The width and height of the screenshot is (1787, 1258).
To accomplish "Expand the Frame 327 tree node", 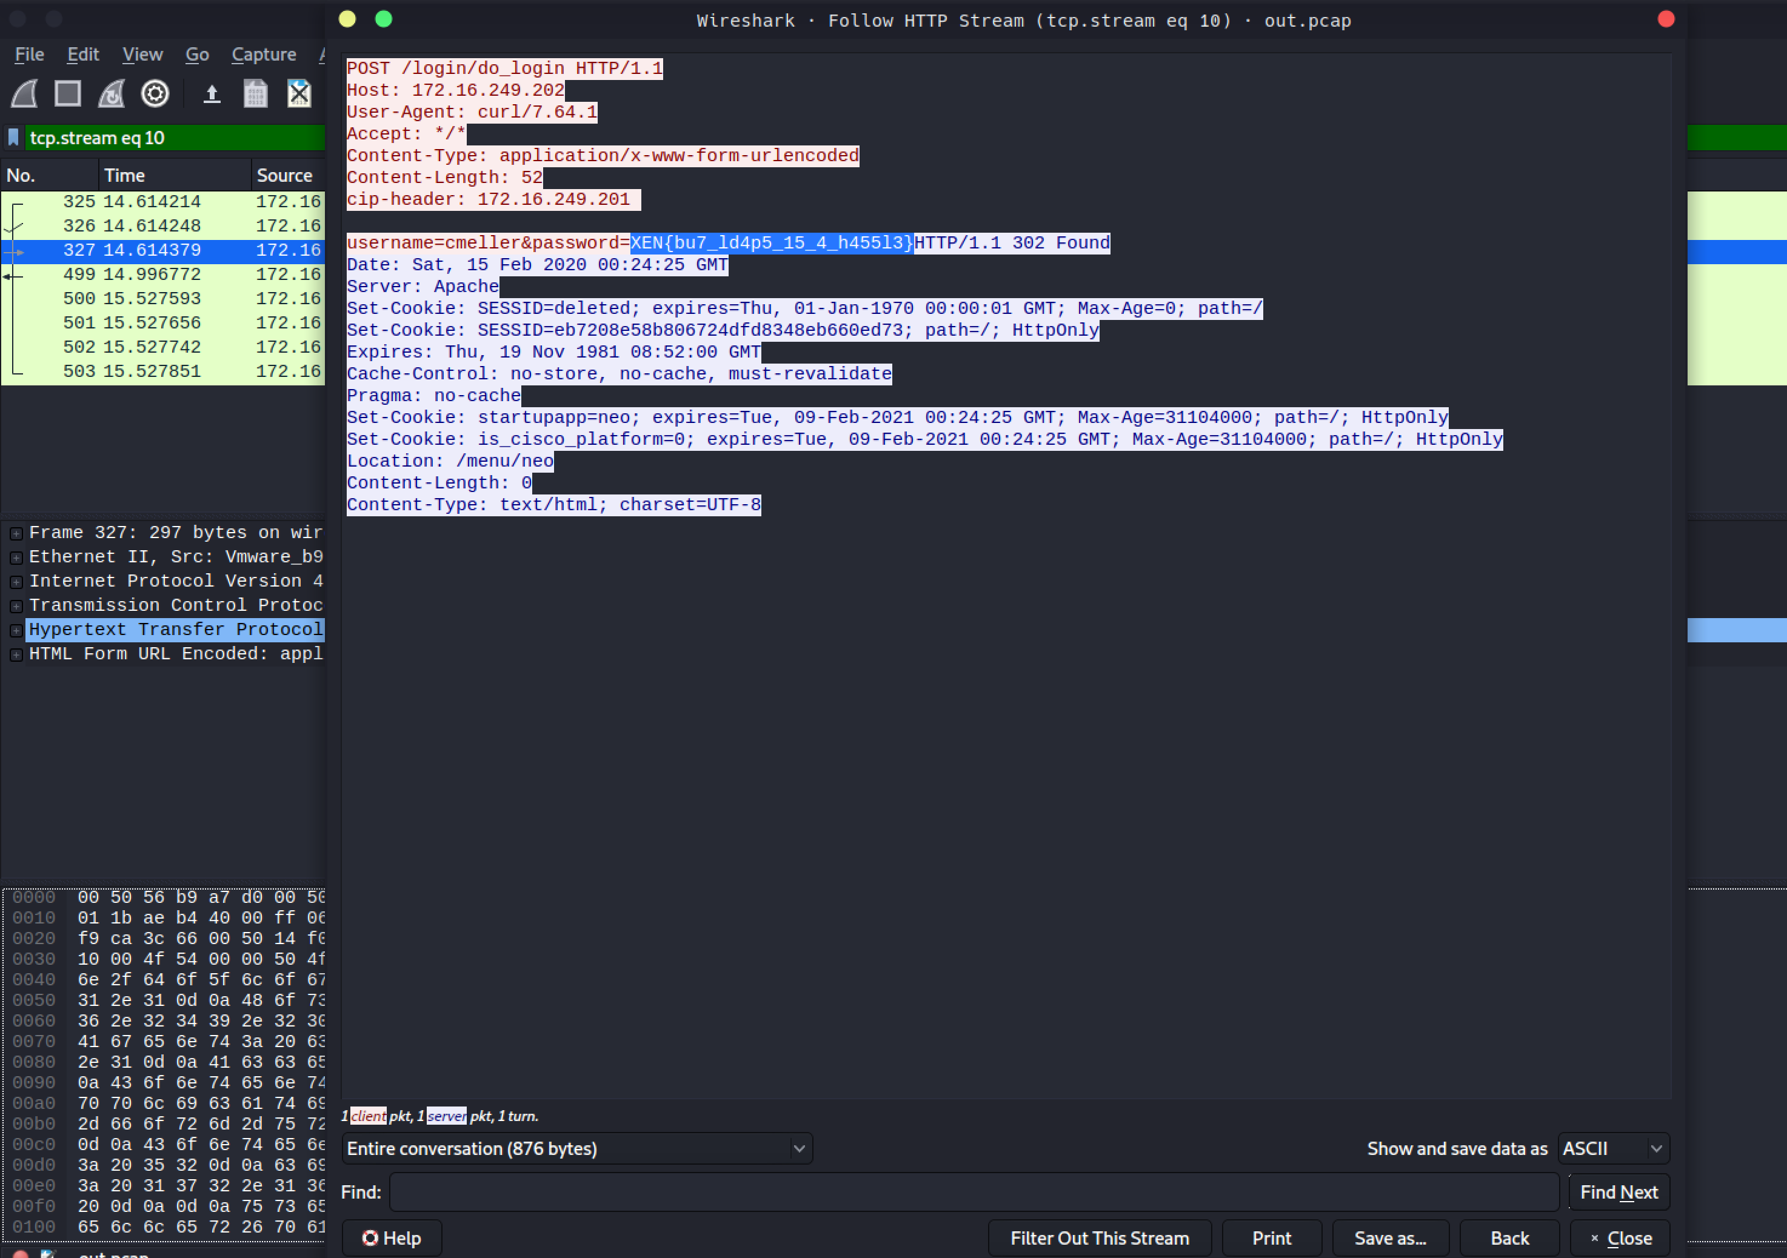I will (16, 534).
